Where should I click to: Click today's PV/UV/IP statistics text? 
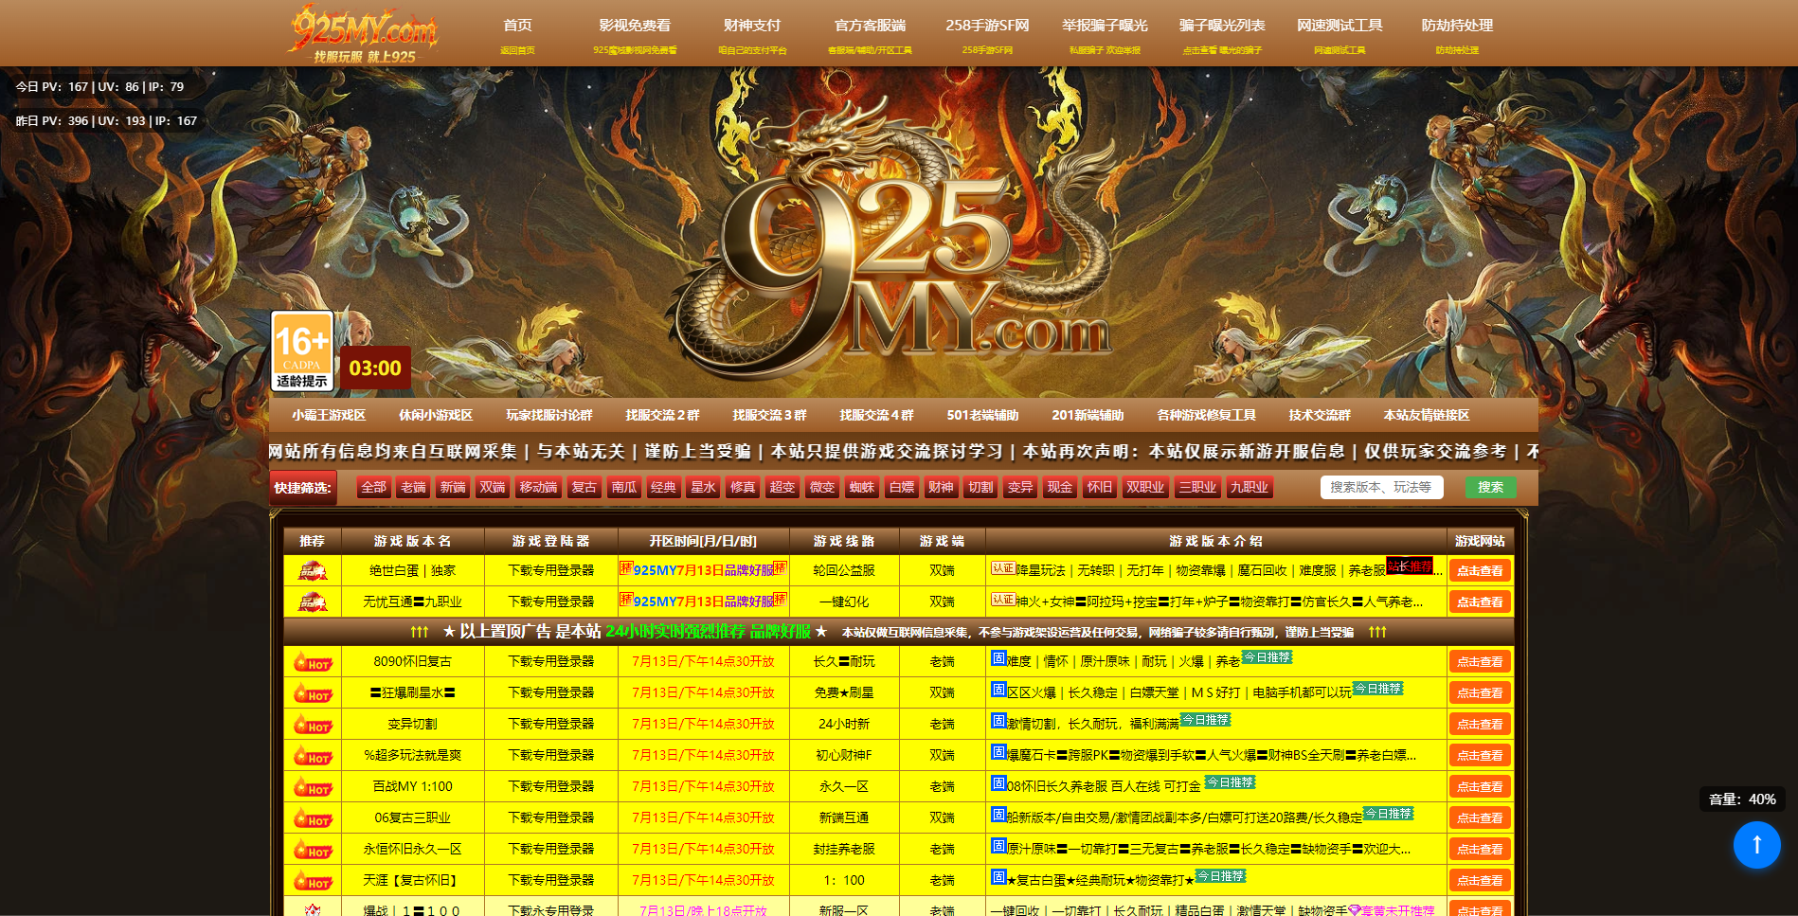(x=100, y=86)
